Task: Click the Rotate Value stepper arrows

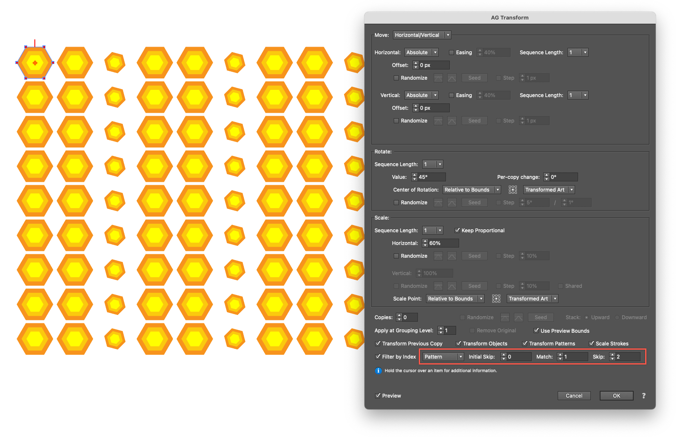Action: [414, 177]
